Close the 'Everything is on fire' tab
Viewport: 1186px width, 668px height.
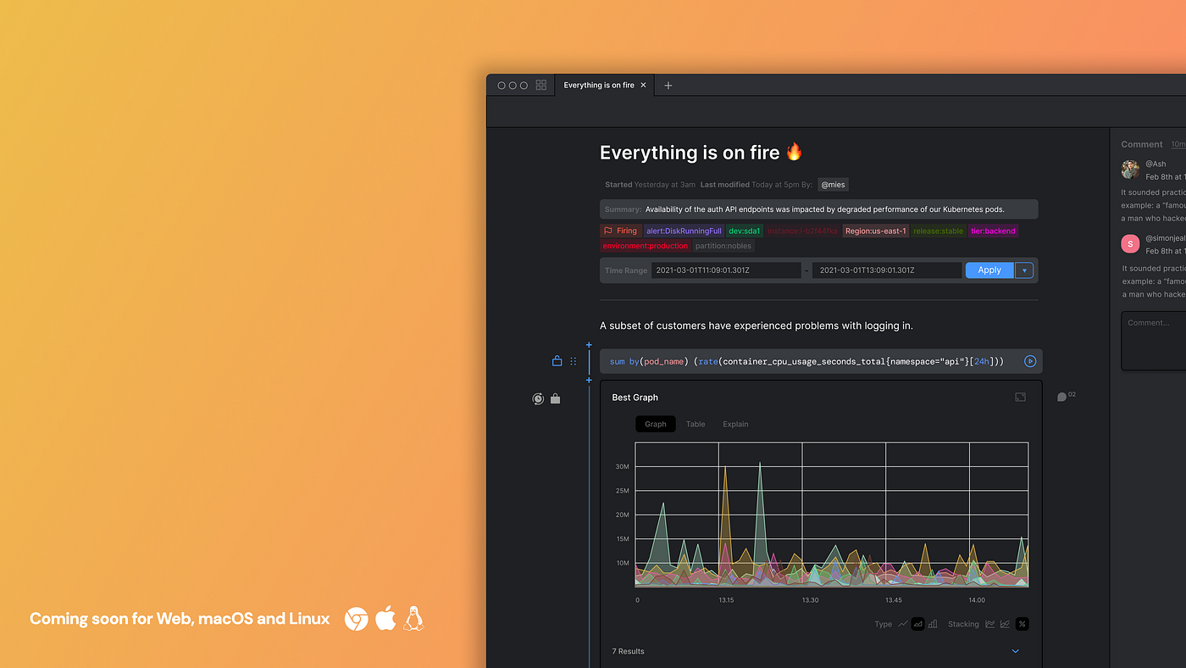tap(643, 86)
